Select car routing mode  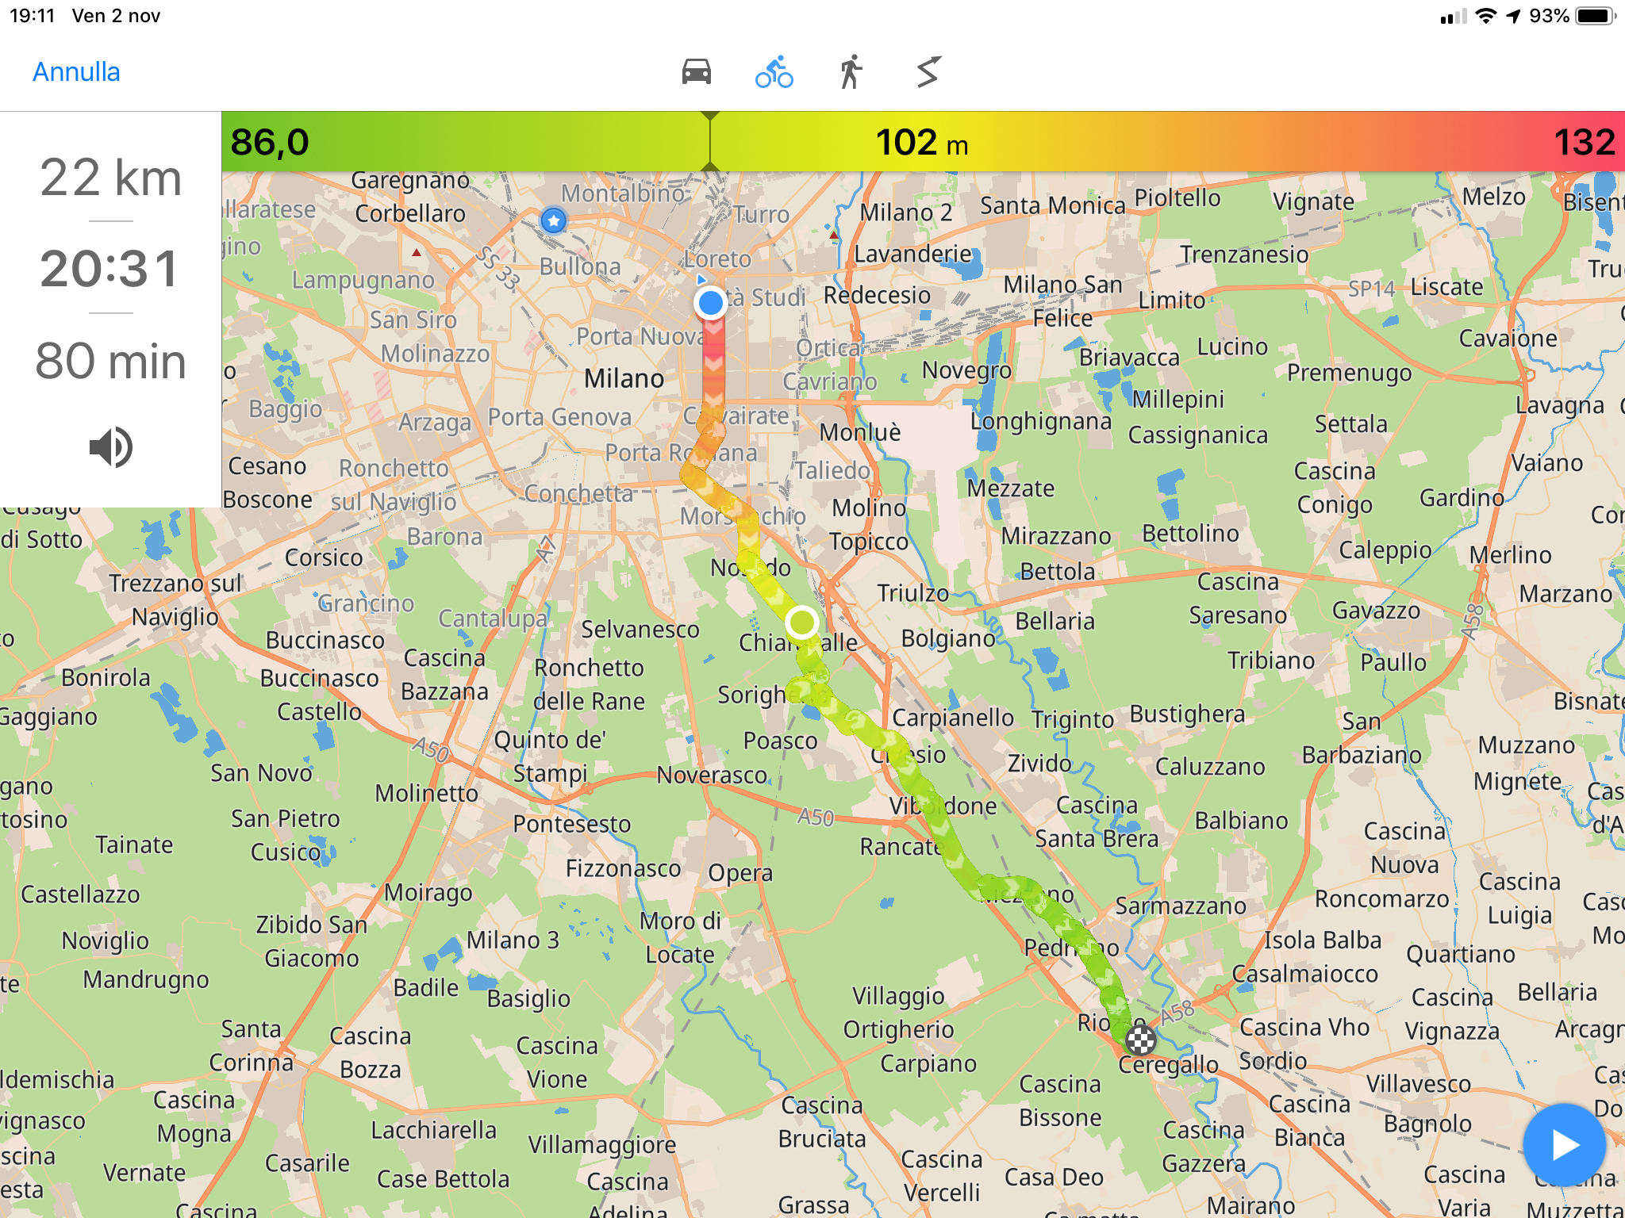pos(696,72)
